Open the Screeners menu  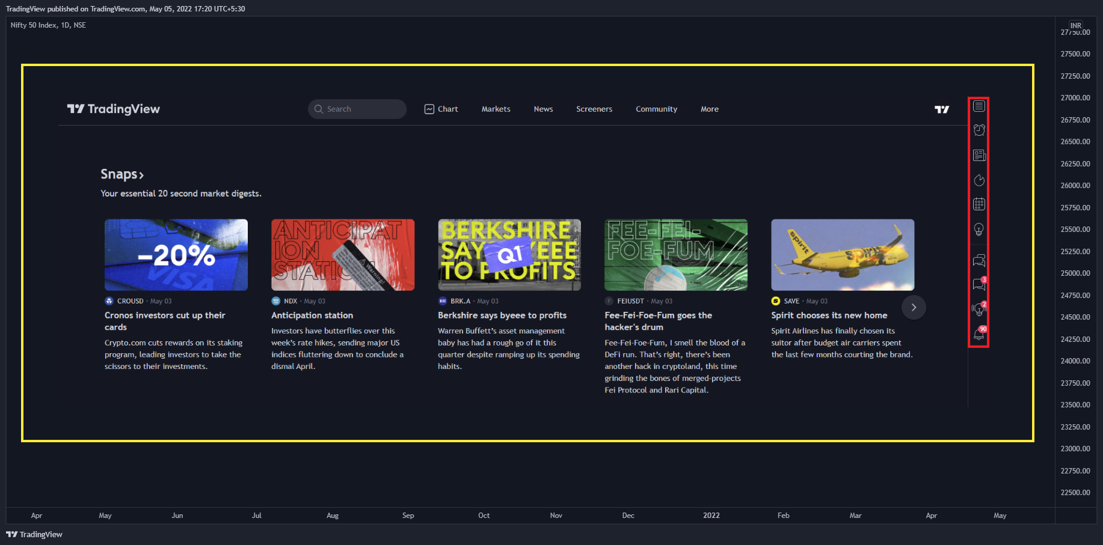(594, 109)
